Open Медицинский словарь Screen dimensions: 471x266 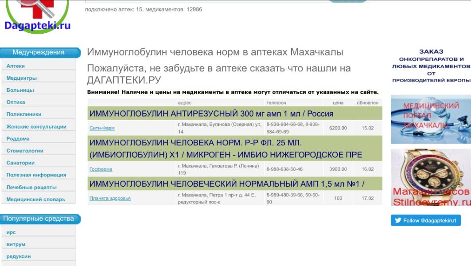coord(35,199)
